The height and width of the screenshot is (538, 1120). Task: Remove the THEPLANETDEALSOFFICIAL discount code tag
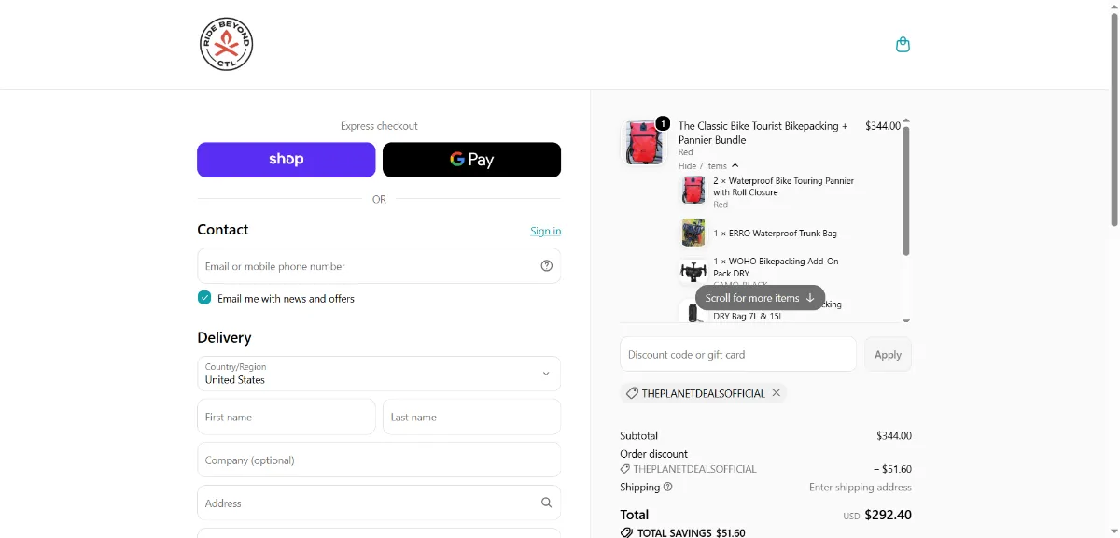point(776,393)
